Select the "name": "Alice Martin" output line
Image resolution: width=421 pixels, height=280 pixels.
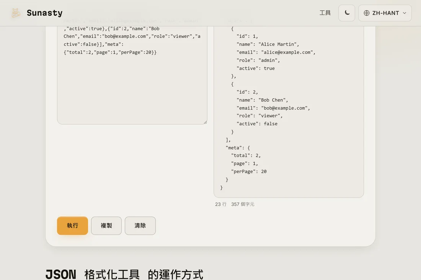pyautogui.click(x=268, y=44)
